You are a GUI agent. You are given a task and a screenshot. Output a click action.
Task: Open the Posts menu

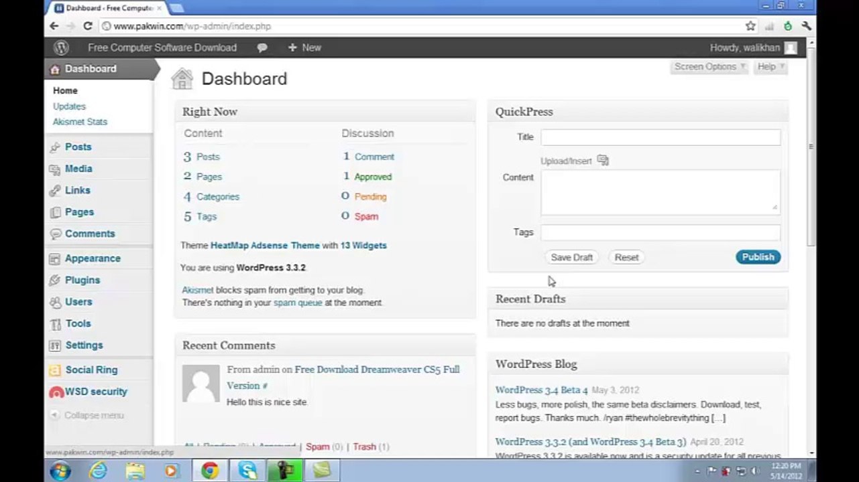[x=78, y=147]
